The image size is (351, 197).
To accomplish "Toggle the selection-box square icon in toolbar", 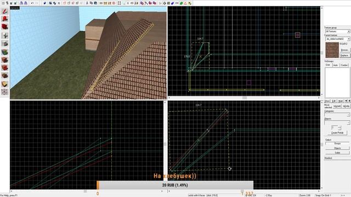I will 119,3.
